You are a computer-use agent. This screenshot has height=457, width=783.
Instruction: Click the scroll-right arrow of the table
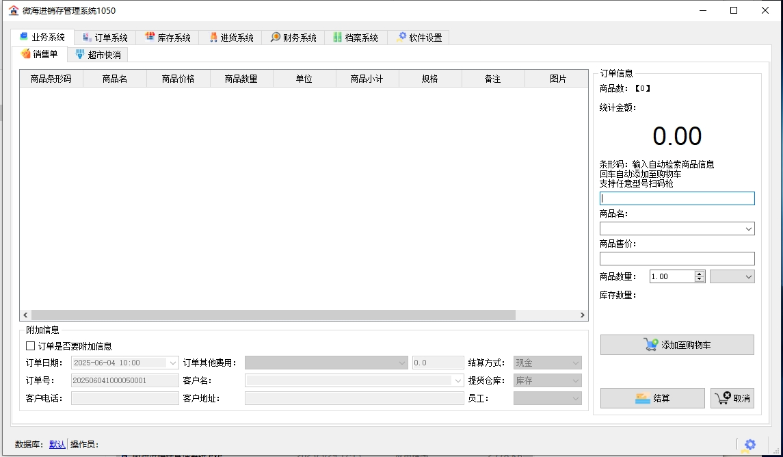click(x=582, y=315)
